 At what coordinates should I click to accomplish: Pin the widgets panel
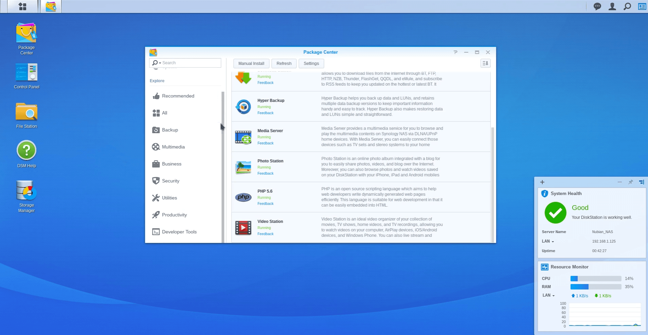click(631, 182)
